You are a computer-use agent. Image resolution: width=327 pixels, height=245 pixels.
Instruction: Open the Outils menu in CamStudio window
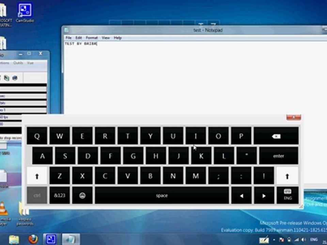(18, 63)
